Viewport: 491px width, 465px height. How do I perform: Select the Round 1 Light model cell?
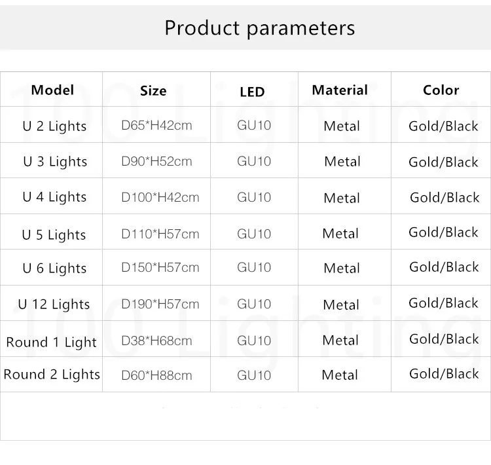click(51, 342)
